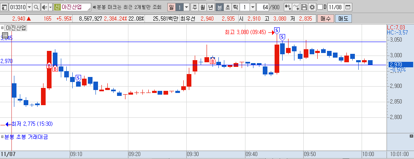Image resolution: width=414 pixels, height=159 pixels.
Task: Close the 거래대금 sub-panel with x icon
Action: [x=411, y=136]
